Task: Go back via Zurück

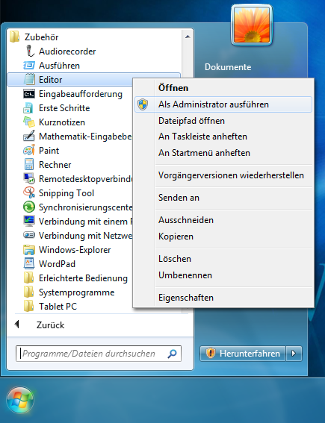Action: 40,325
